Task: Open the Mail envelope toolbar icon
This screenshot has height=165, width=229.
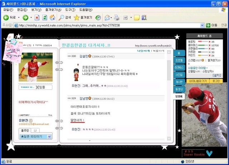Action: 107,17
